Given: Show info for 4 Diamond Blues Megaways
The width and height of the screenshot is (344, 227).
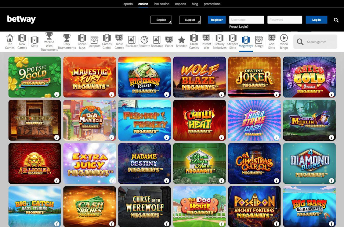Looking at the screenshot, I should [x=331, y=181].
